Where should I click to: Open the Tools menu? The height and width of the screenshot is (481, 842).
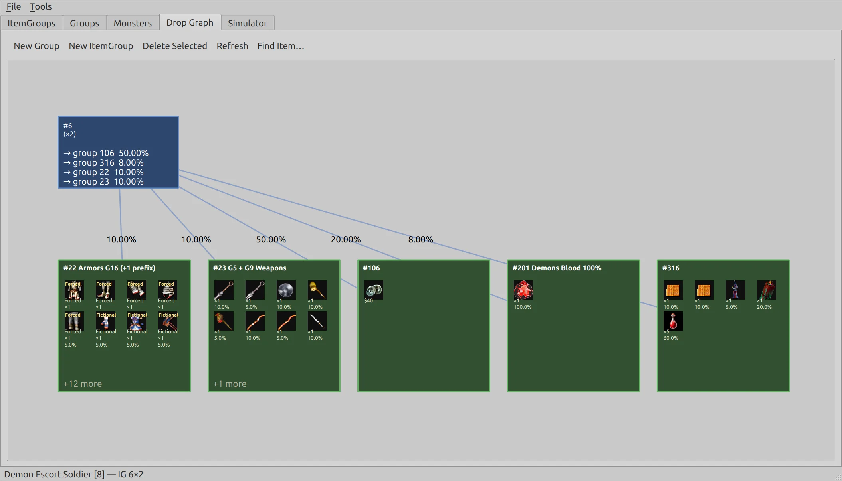click(41, 6)
